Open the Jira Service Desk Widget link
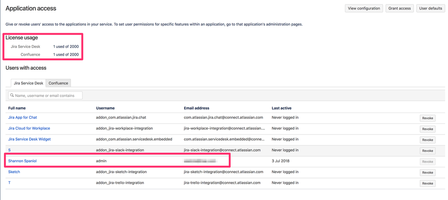The height and width of the screenshot is (200, 448). (x=30, y=139)
